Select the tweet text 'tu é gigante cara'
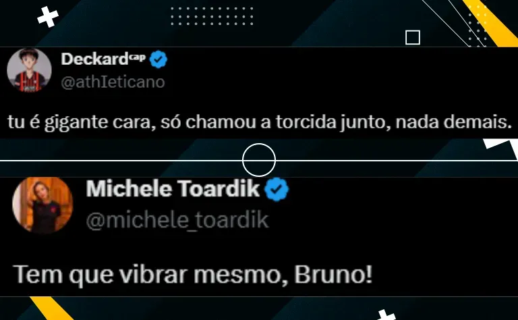The width and height of the screenshot is (518, 320). (81, 122)
